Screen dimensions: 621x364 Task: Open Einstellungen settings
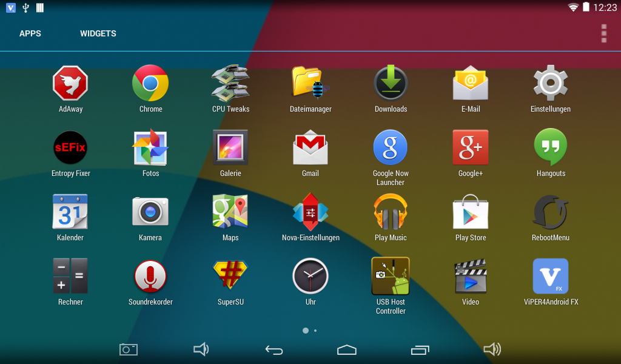[551, 83]
